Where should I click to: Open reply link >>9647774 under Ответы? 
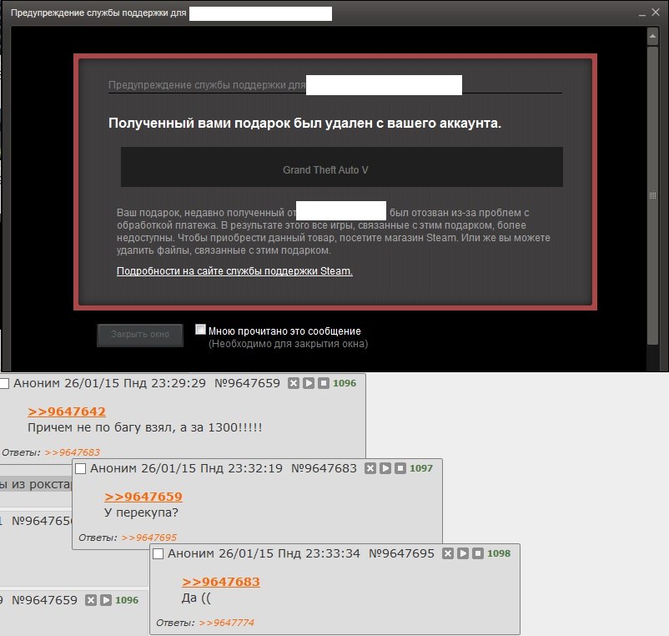(x=227, y=623)
